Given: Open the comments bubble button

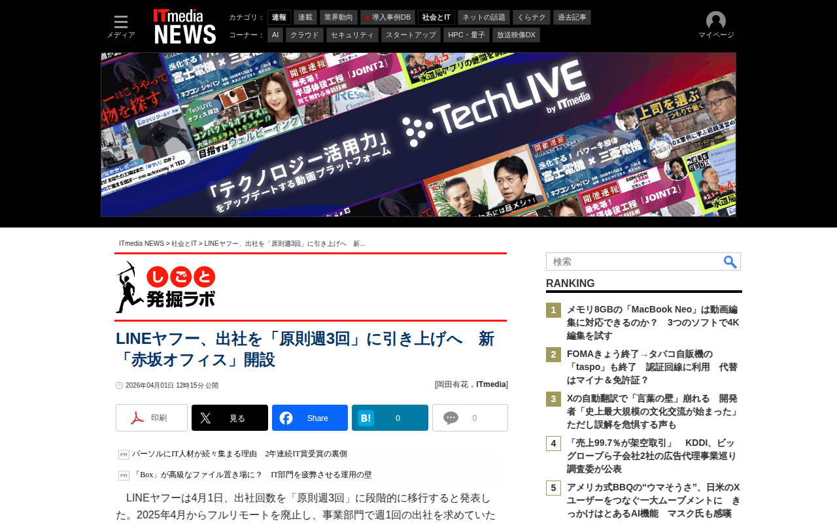Looking at the screenshot, I should (470, 418).
